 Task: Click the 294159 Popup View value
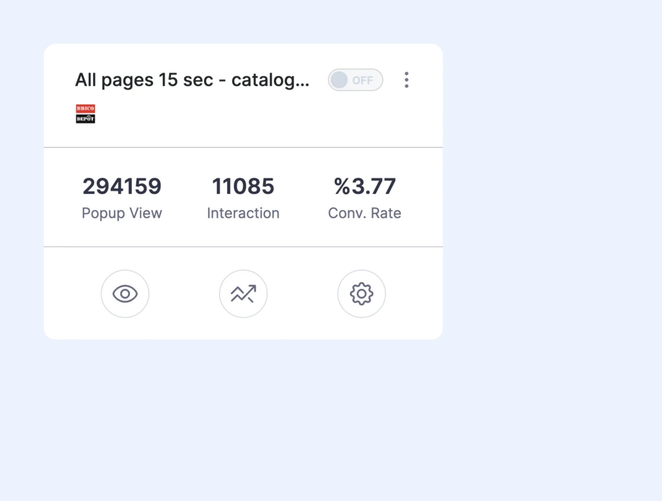(x=122, y=186)
